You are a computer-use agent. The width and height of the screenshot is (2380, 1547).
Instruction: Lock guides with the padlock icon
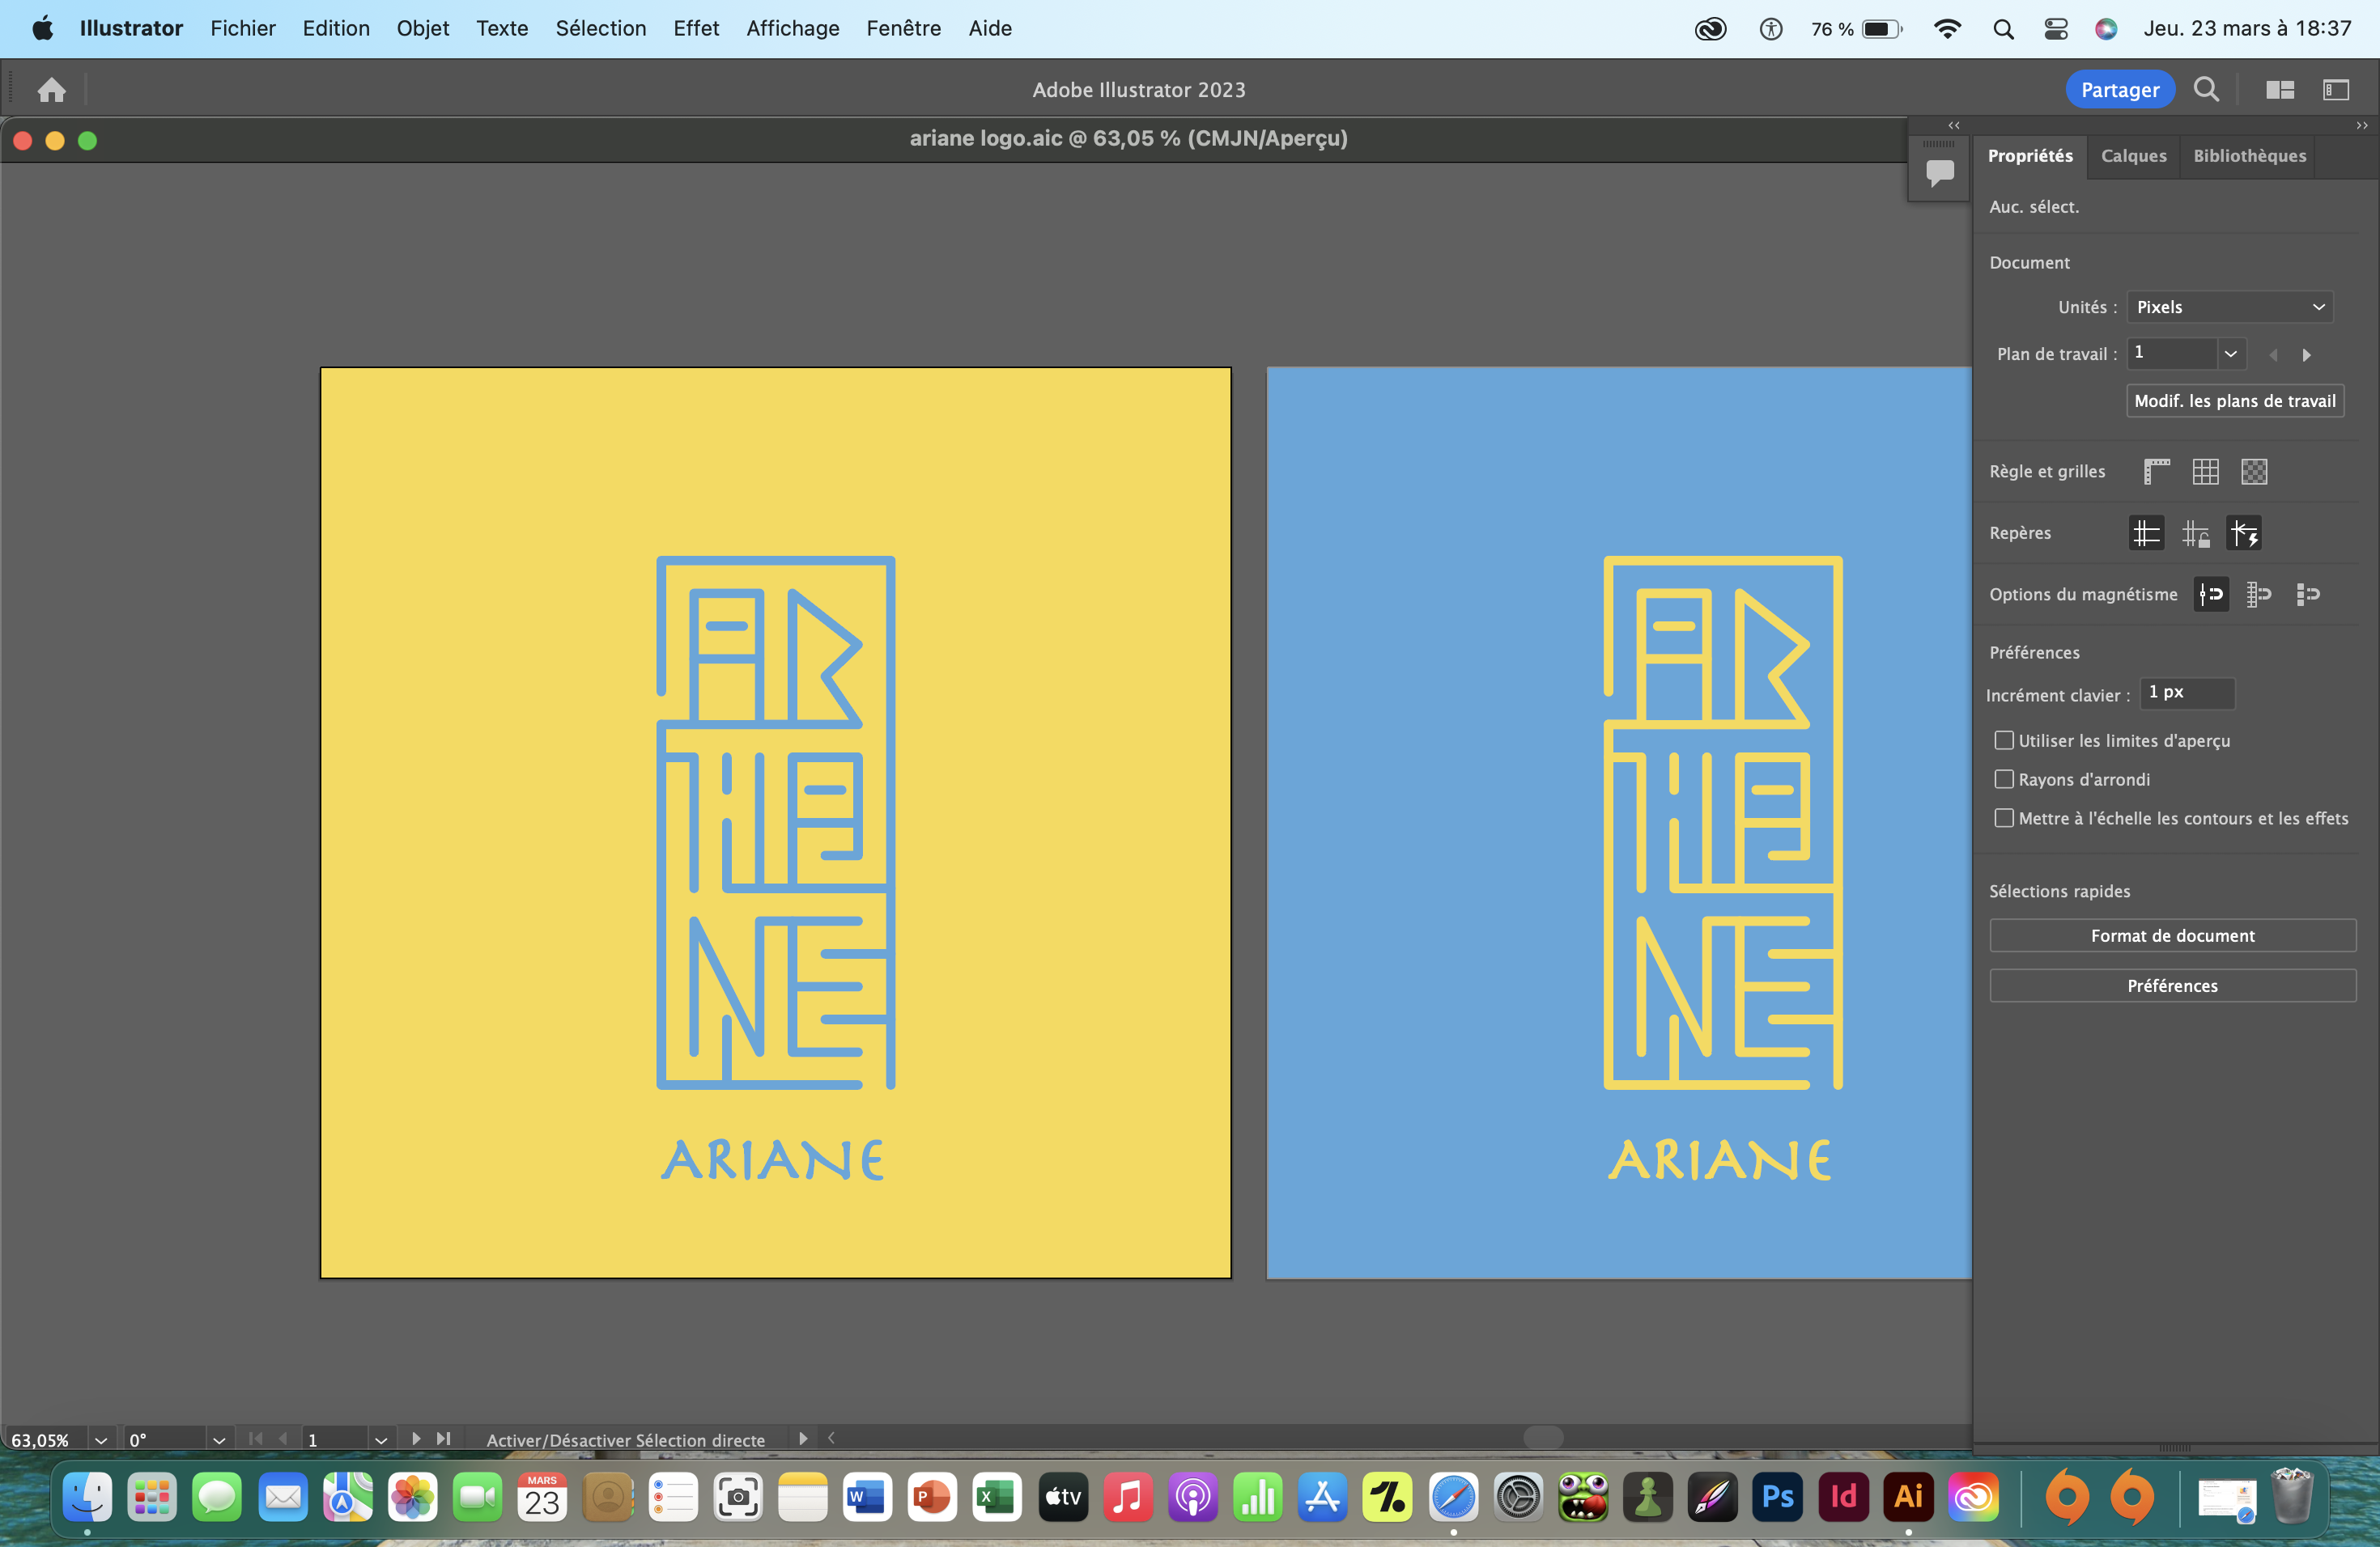click(2197, 532)
